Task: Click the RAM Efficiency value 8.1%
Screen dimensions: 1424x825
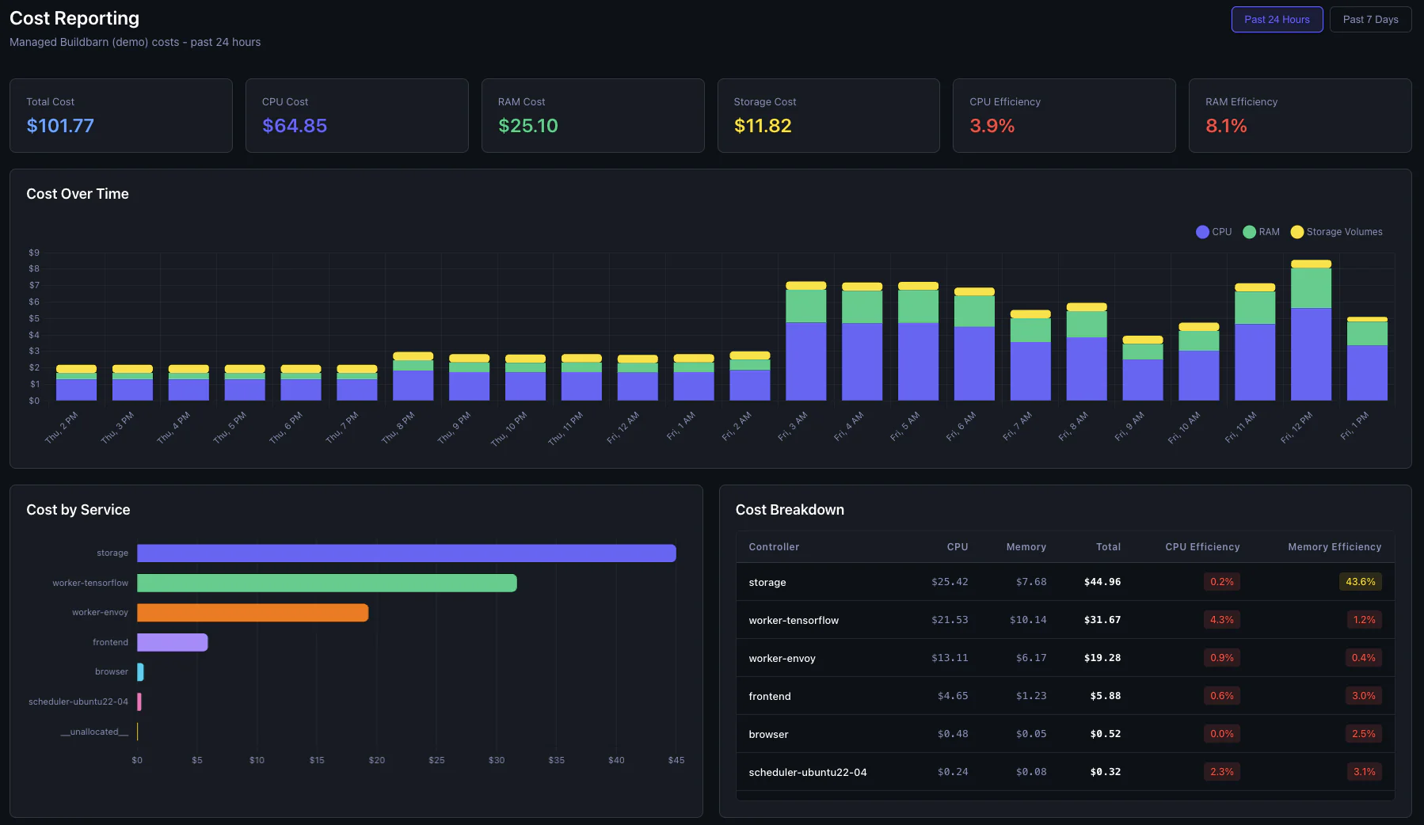Action: click(1226, 126)
